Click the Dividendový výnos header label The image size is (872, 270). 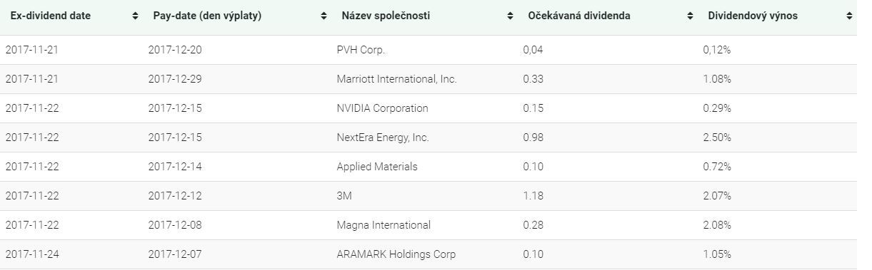753,16
